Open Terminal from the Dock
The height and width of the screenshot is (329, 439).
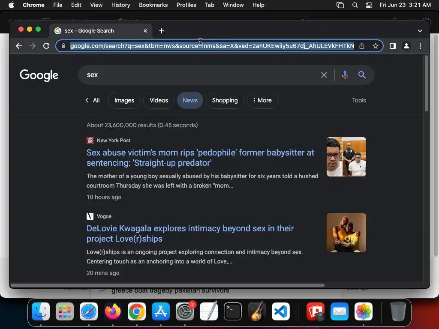[x=232, y=311]
